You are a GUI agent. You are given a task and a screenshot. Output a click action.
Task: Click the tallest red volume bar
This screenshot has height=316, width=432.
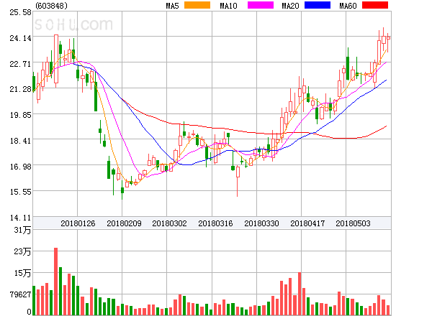pos(56,282)
